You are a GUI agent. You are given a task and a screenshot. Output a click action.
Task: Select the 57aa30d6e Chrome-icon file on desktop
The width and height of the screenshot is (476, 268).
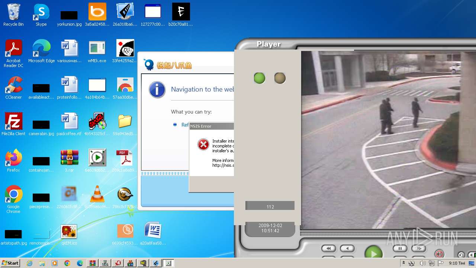(x=125, y=88)
